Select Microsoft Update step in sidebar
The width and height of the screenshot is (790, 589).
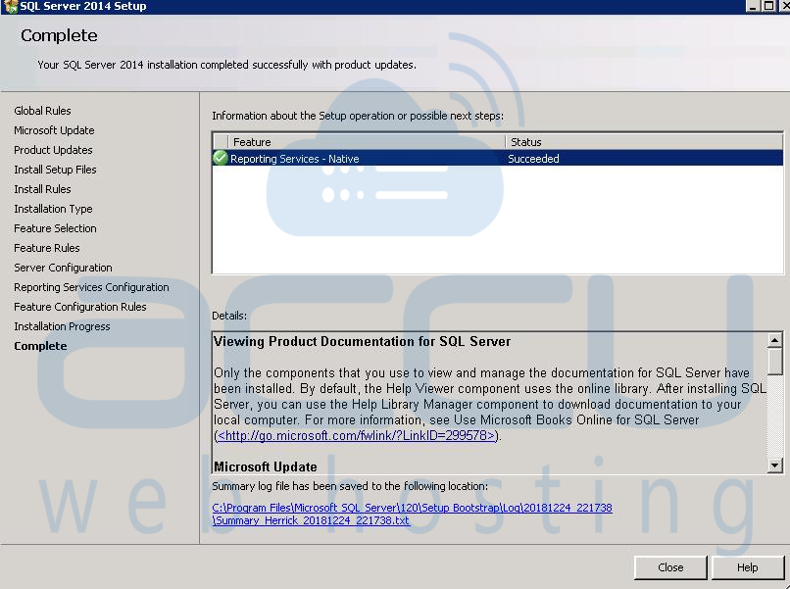(x=54, y=130)
